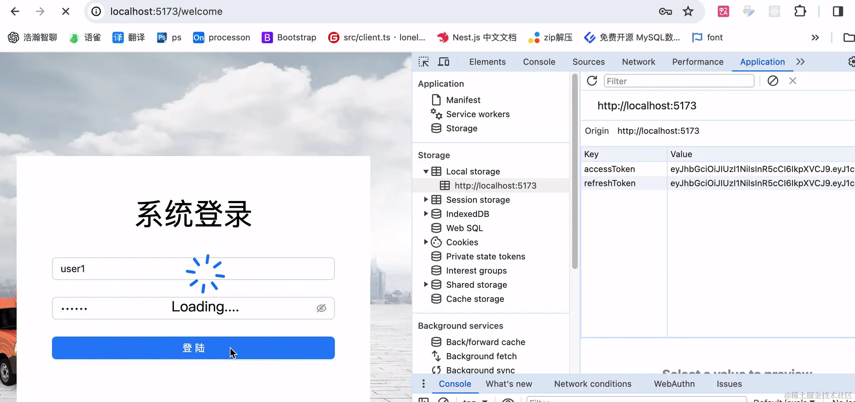
Task: Click the browser forward arrow
Action: [x=40, y=12]
